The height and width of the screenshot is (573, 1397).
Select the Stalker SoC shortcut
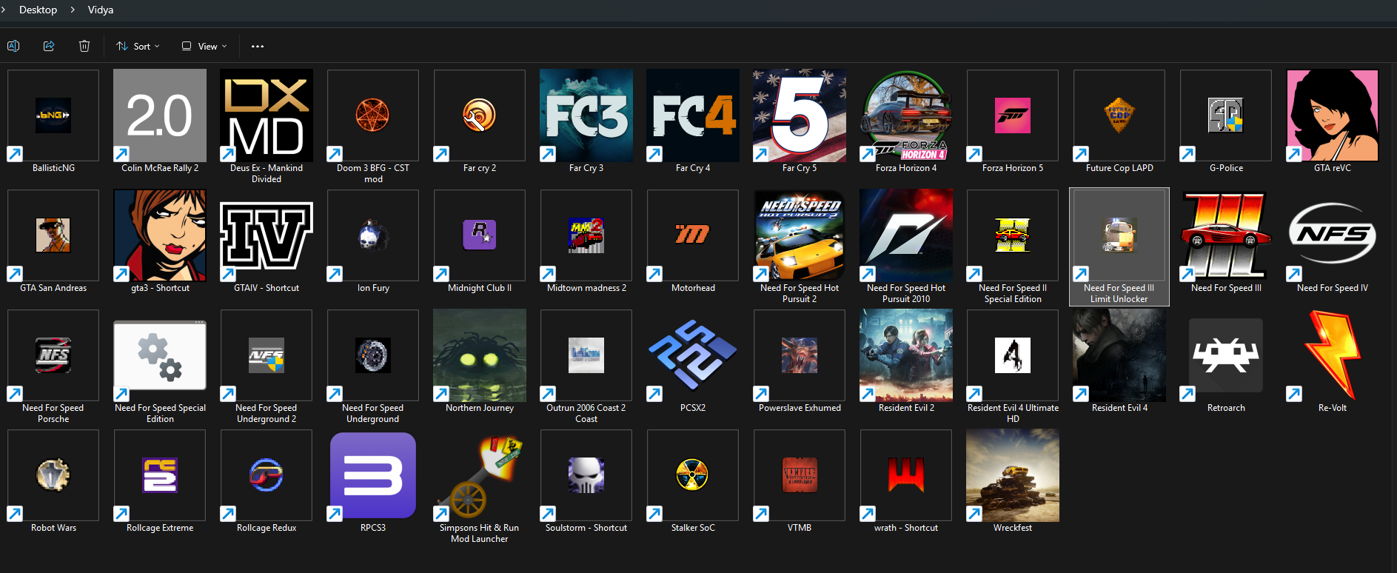click(x=693, y=475)
